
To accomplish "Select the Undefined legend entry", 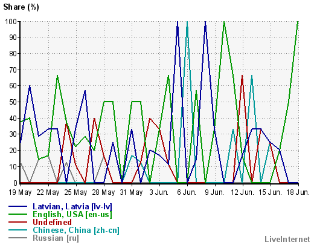I will [x=52, y=222].
